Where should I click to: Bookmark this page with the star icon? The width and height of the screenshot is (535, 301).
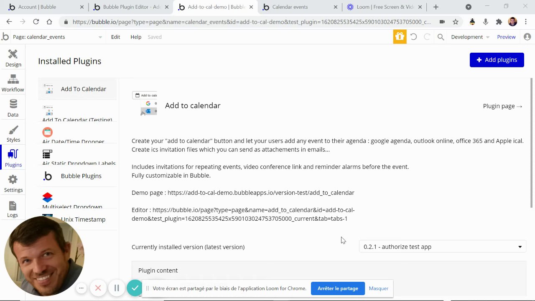[x=456, y=22]
